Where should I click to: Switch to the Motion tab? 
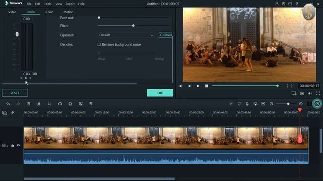click(x=68, y=12)
